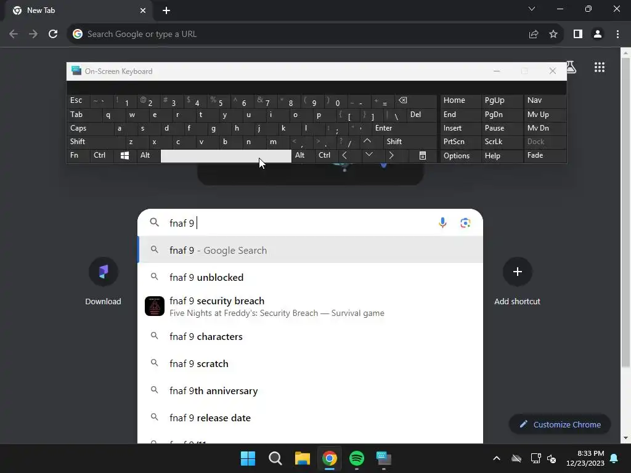
Task: Click Enter key on On-Screen Keyboard
Action: point(404,128)
